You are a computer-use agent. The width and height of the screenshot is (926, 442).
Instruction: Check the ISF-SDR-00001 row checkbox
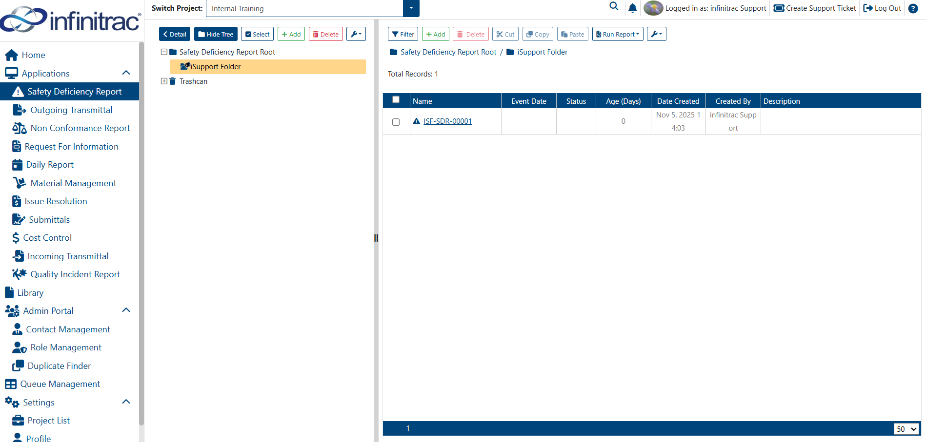tap(396, 122)
